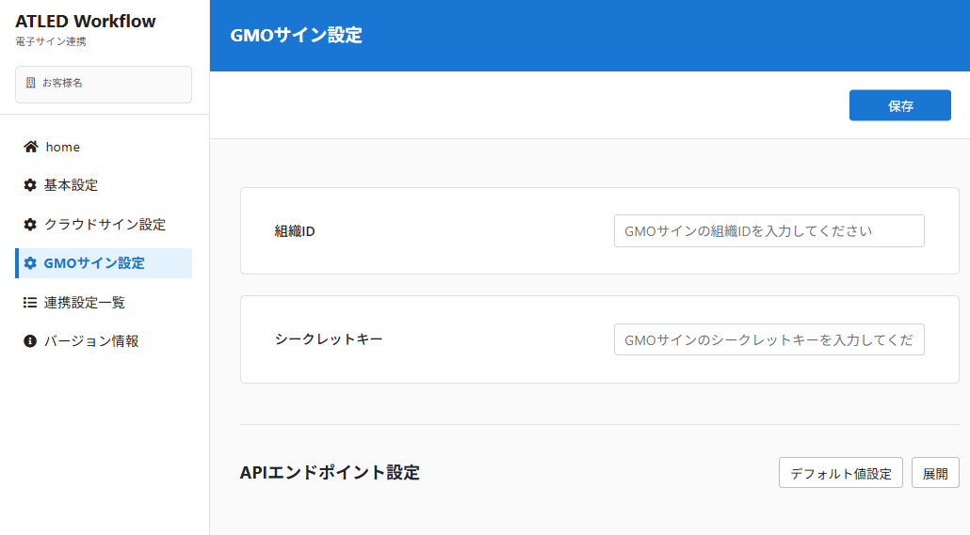Click the お客様名 customer name box
Screen dimensions: 970x535
pyautogui.click(x=104, y=84)
